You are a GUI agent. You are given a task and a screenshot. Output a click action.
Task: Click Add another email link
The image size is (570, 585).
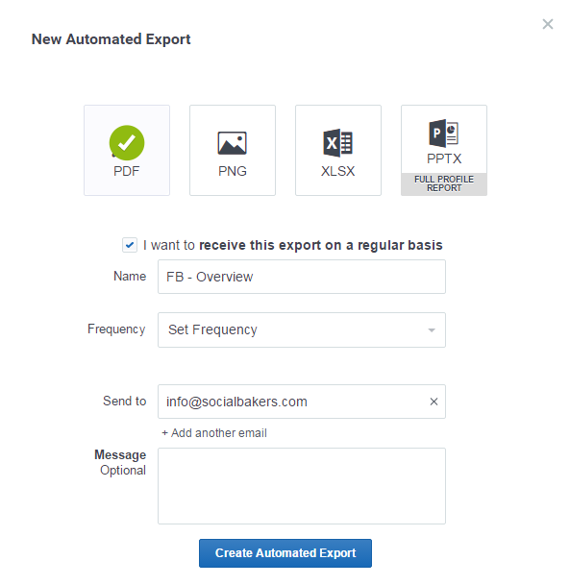214,433
